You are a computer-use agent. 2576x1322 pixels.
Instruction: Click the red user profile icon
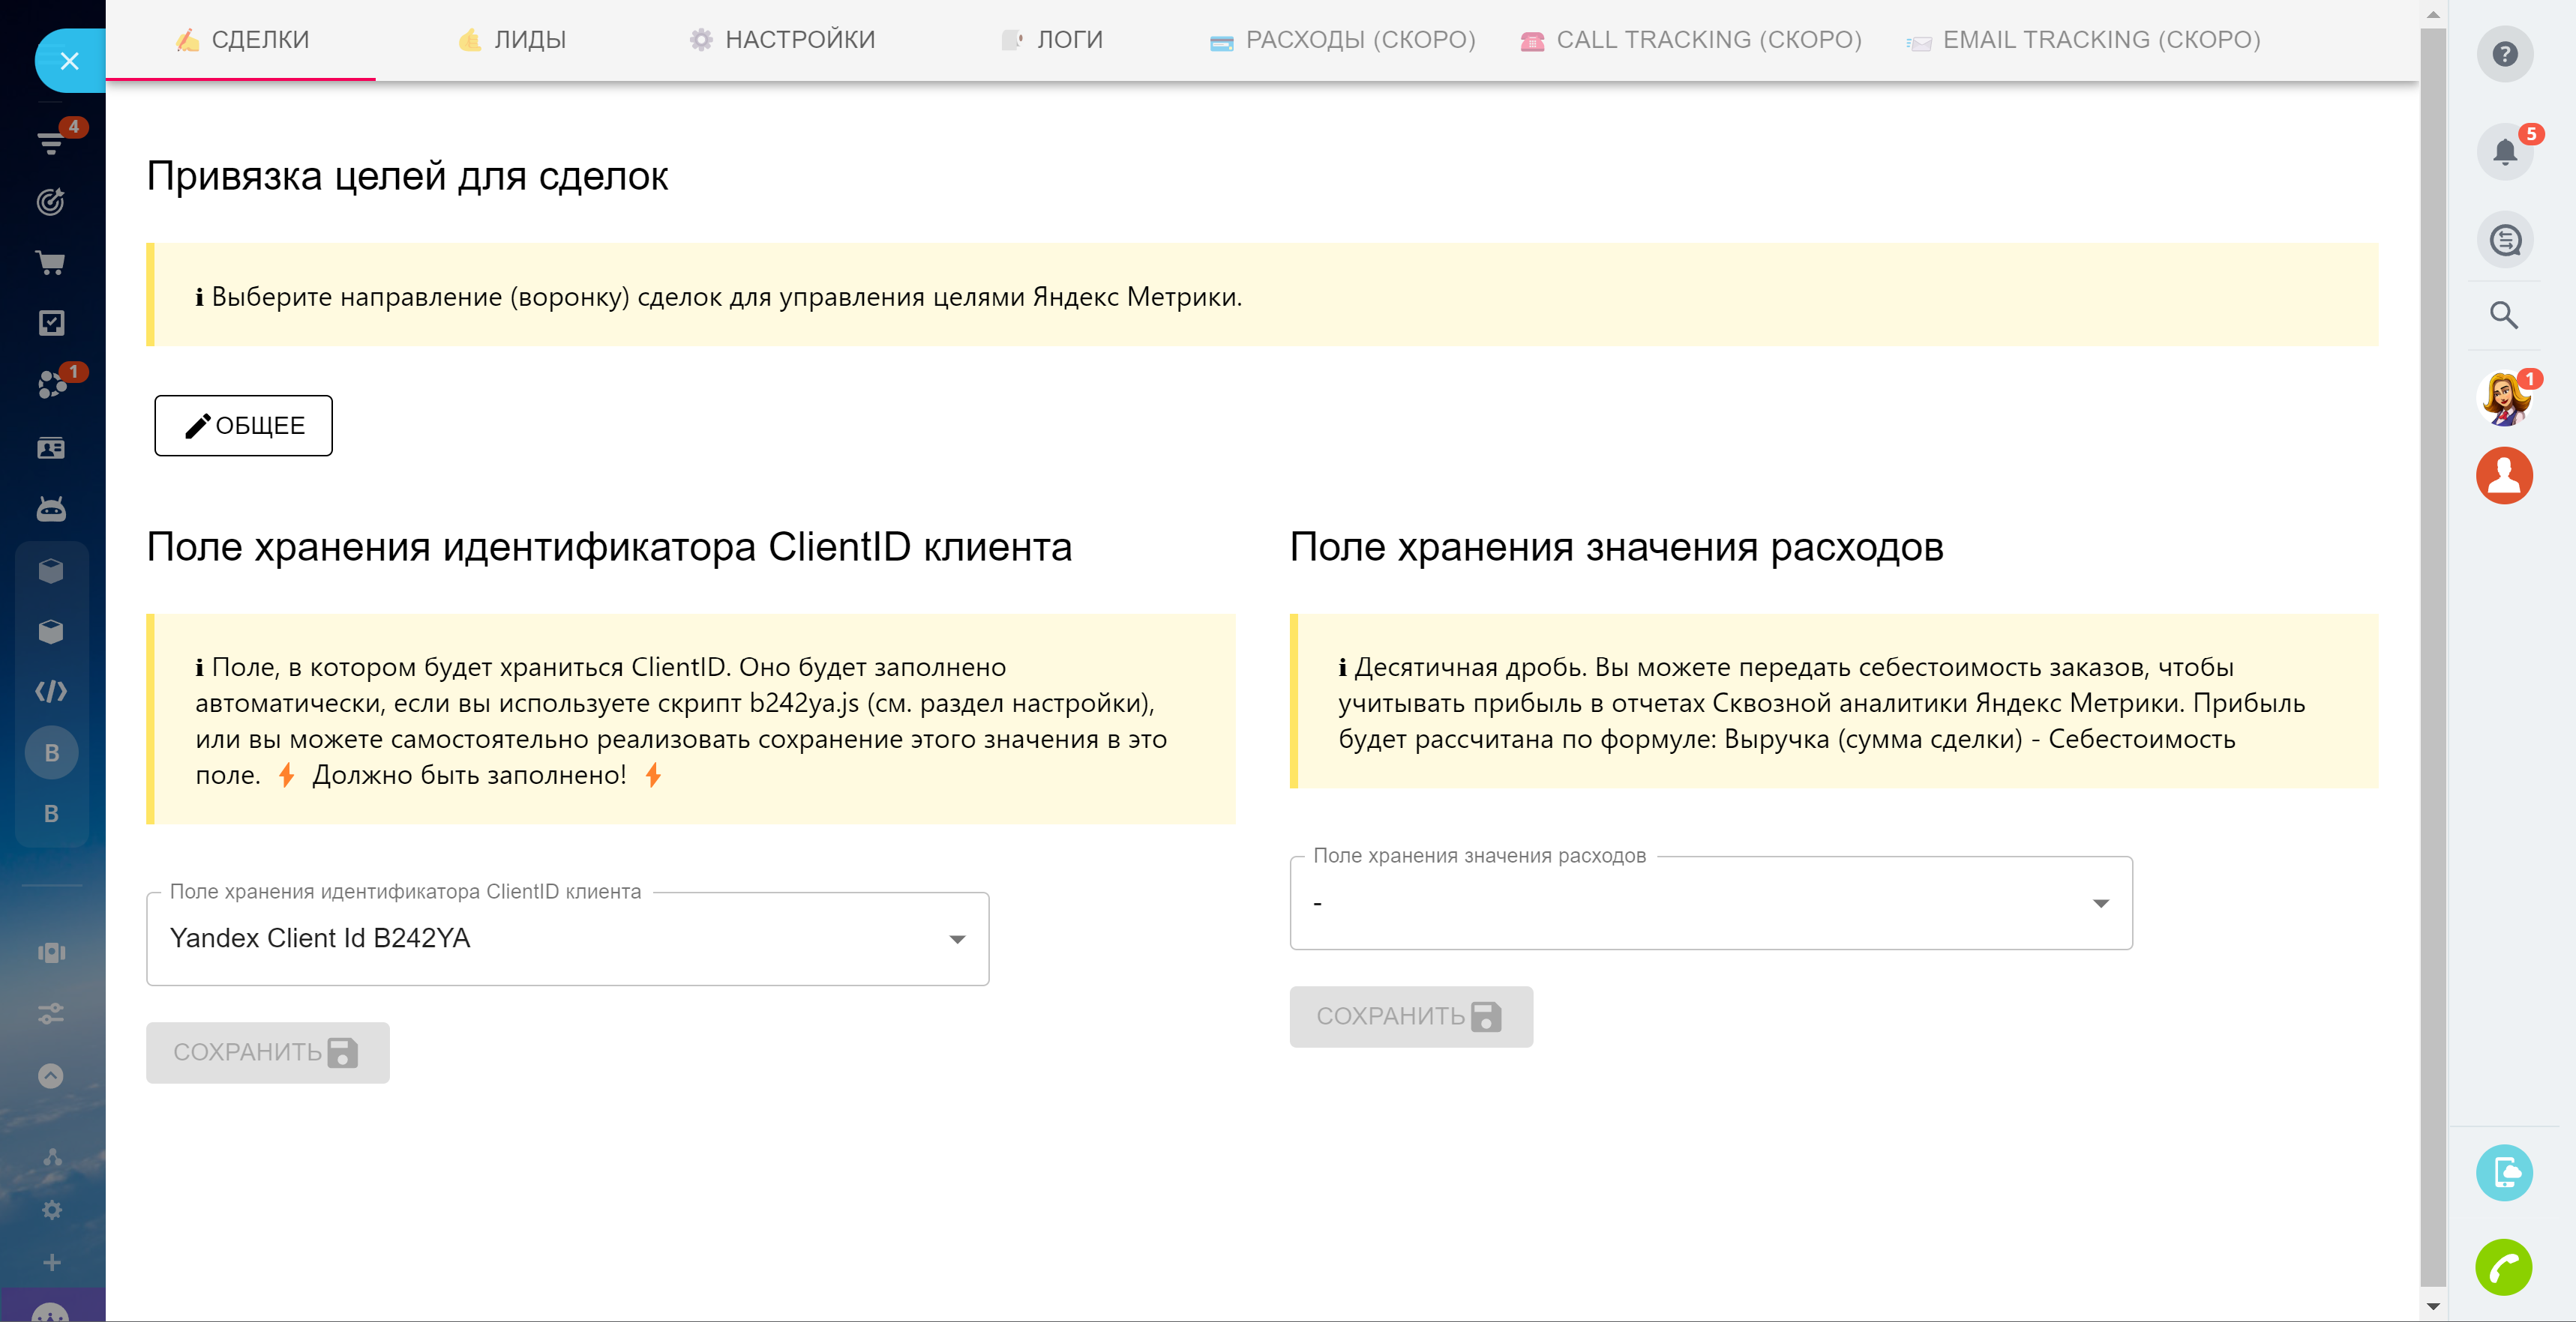(2503, 476)
